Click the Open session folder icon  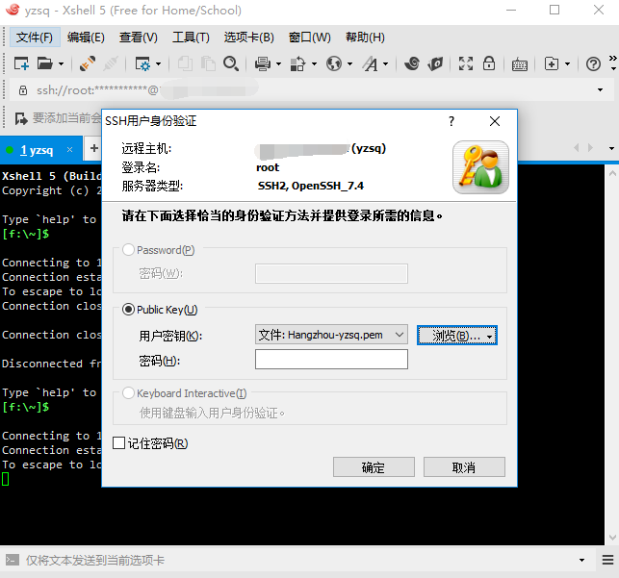[x=44, y=63]
